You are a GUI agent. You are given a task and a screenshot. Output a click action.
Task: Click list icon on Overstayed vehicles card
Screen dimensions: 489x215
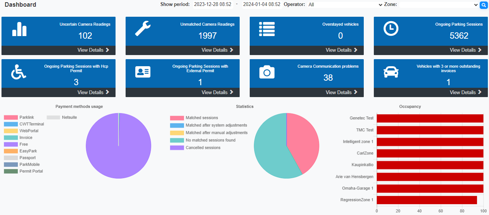point(267,29)
